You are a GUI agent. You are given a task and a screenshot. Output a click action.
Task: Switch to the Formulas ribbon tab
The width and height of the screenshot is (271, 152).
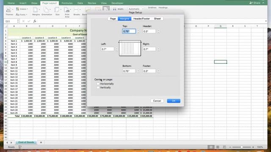(67, 3)
